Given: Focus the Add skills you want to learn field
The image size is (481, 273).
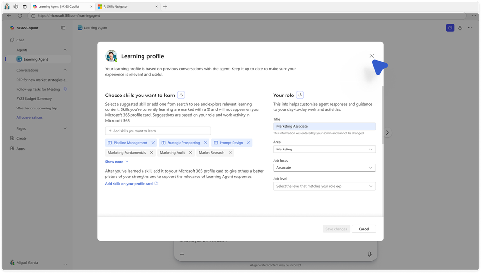Looking at the screenshot, I should (158, 131).
